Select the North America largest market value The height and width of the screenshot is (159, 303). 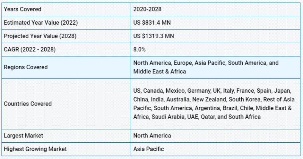(152, 136)
